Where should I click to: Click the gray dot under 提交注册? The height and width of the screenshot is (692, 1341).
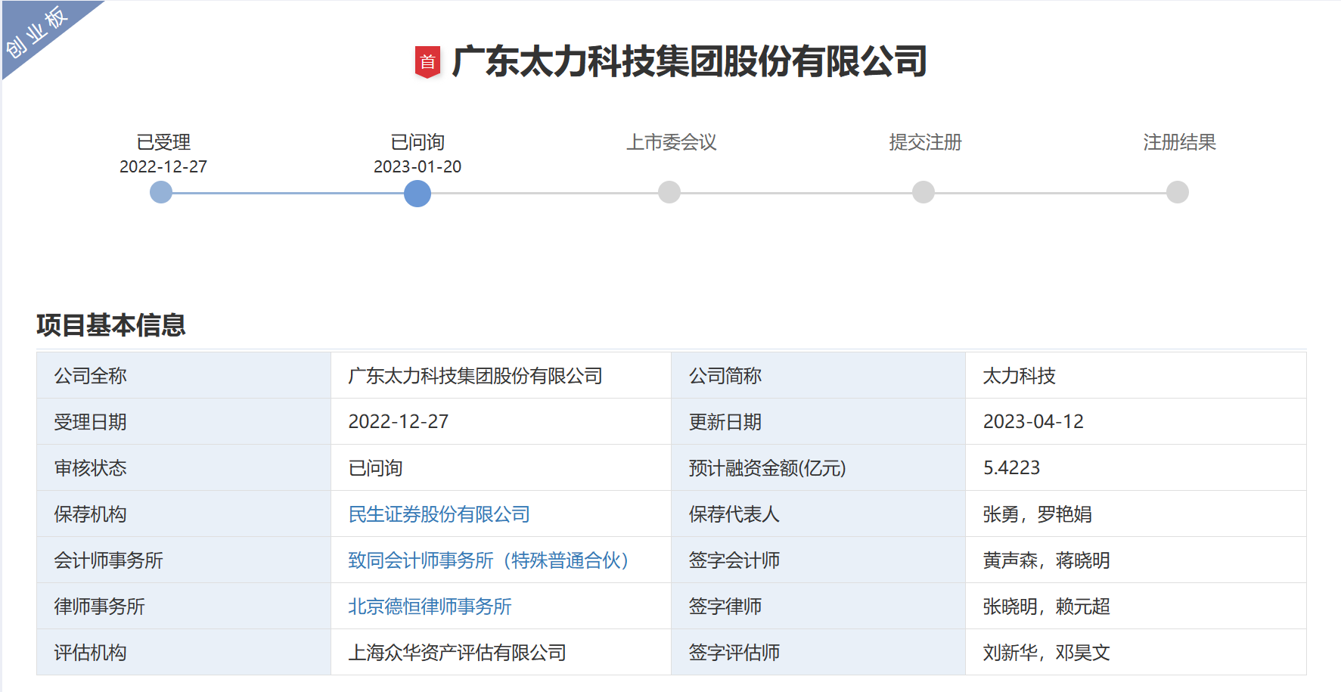click(x=921, y=192)
